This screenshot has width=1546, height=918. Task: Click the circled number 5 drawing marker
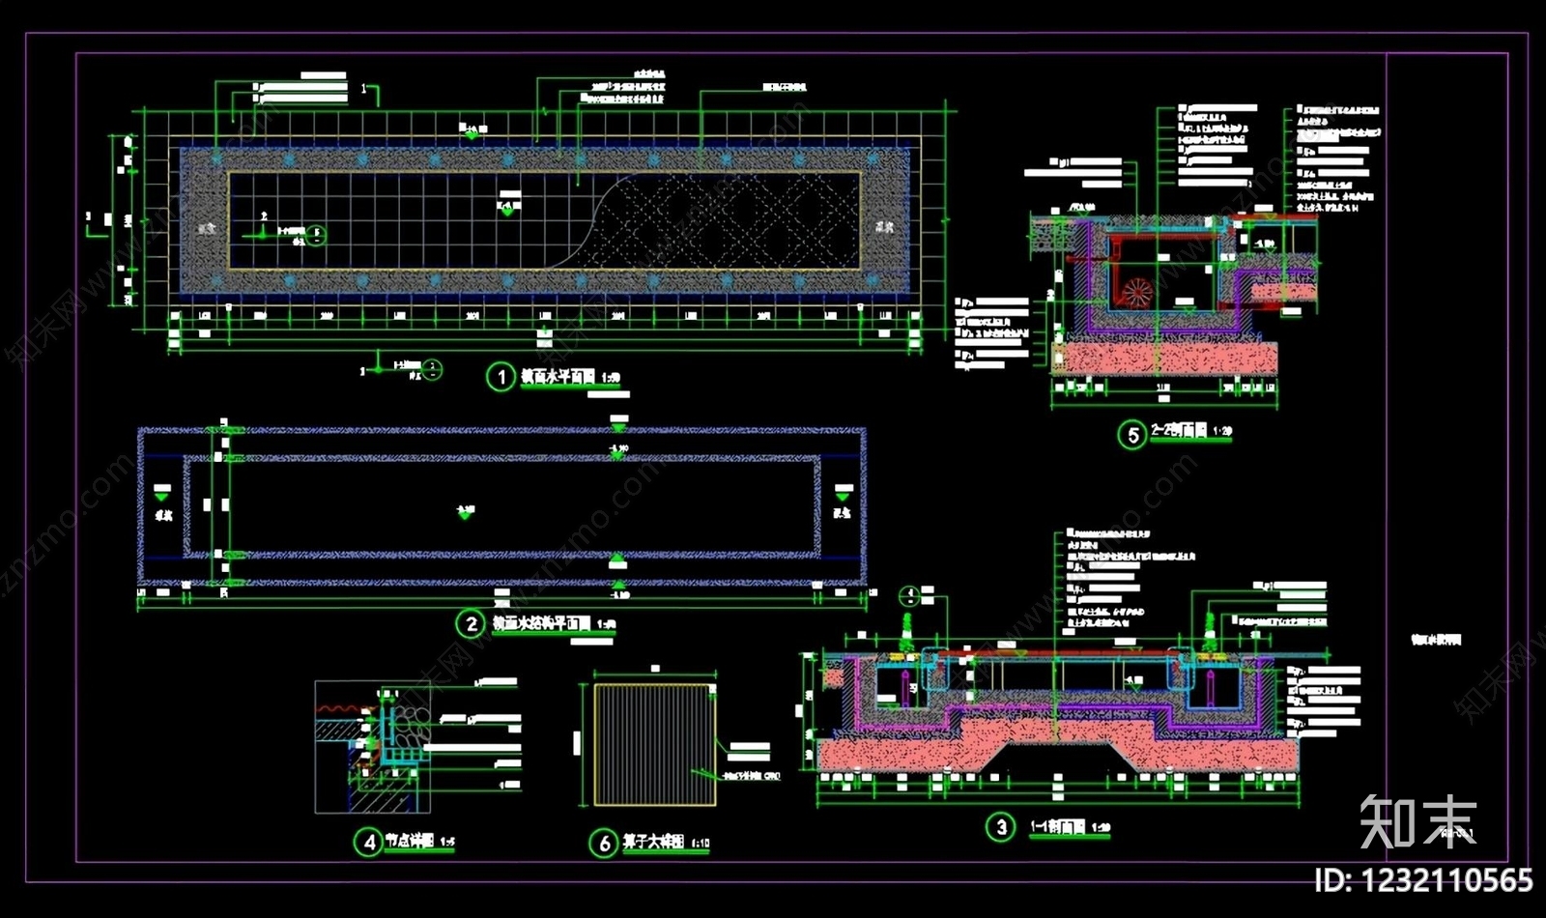point(1133,435)
